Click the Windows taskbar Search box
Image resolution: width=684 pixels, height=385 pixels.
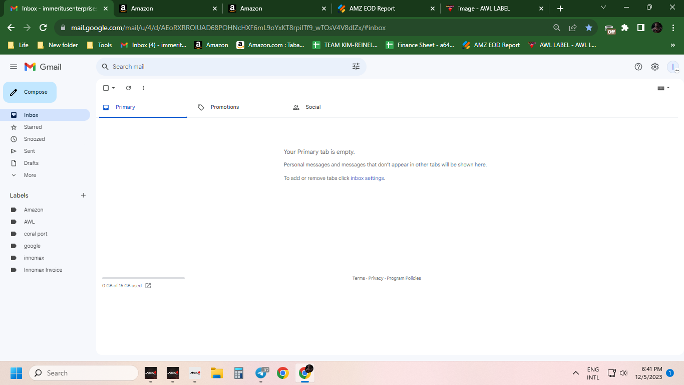pyautogui.click(x=84, y=373)
